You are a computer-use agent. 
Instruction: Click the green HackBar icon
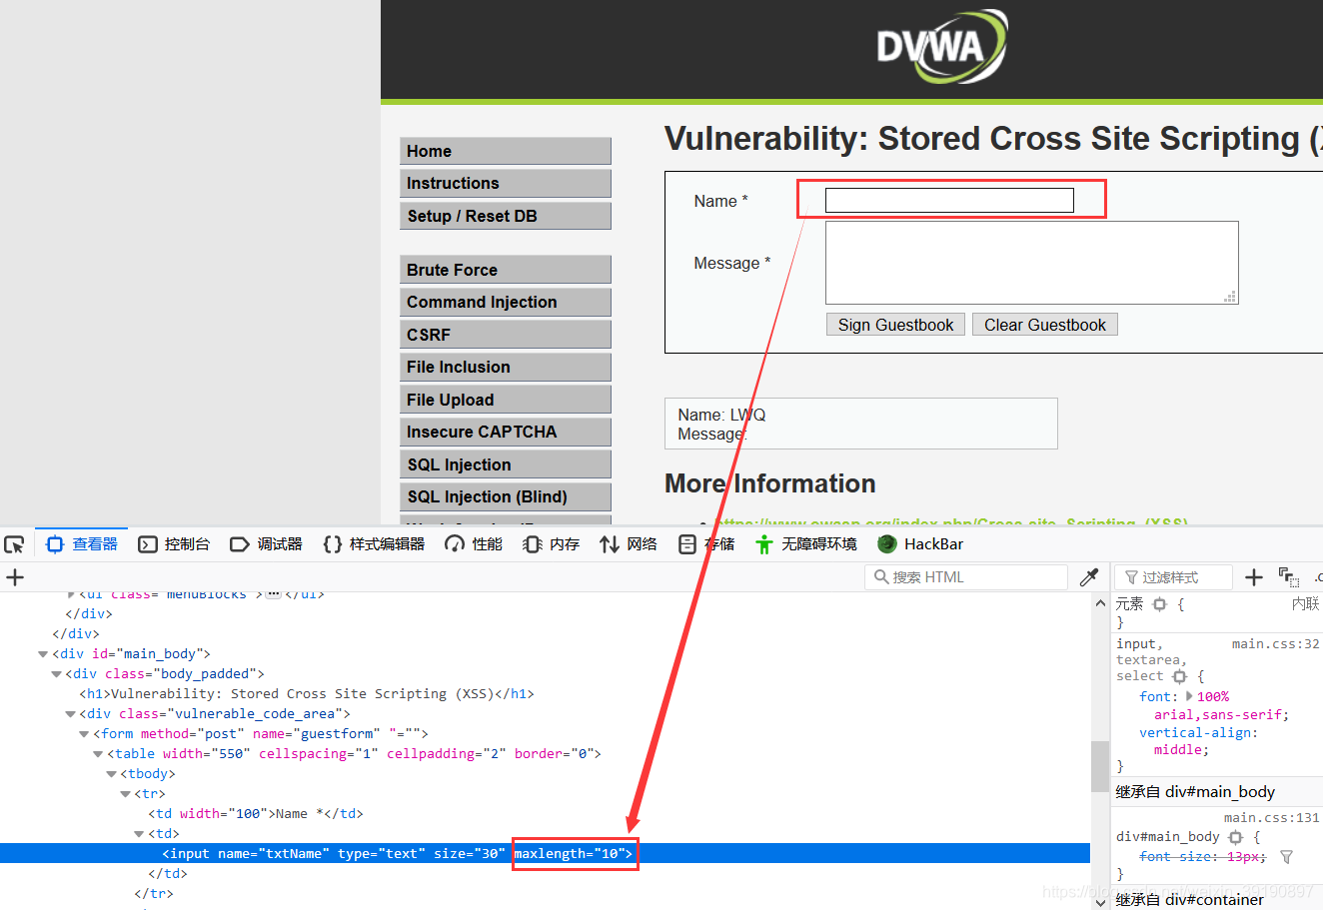[x=887, y=544]
